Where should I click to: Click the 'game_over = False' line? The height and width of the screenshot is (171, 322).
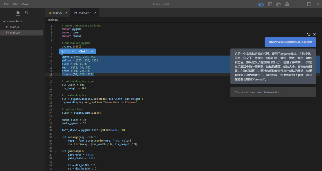point(81,155)
